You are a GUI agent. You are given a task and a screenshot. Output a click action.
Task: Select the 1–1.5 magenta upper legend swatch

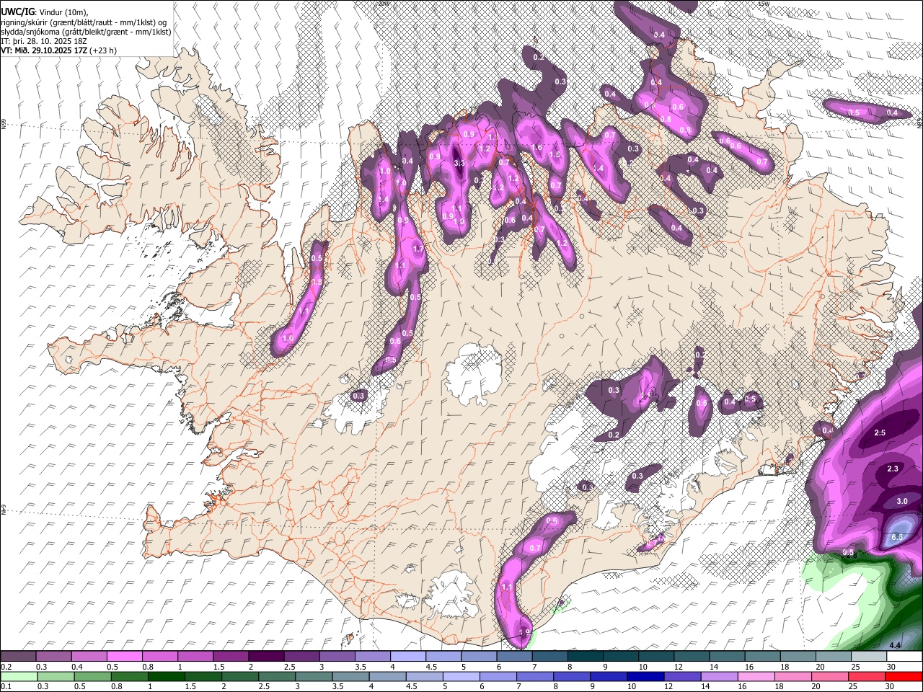195,657
